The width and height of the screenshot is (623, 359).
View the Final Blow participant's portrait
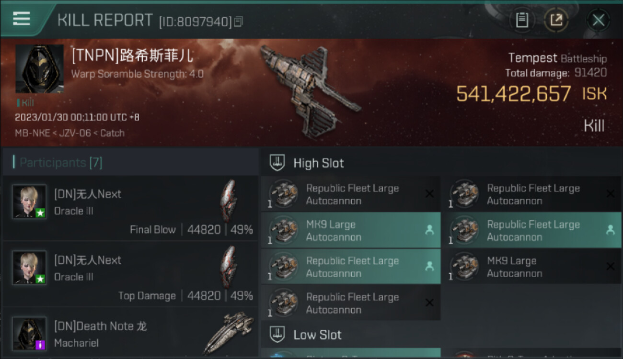click(x=29, y=202)
